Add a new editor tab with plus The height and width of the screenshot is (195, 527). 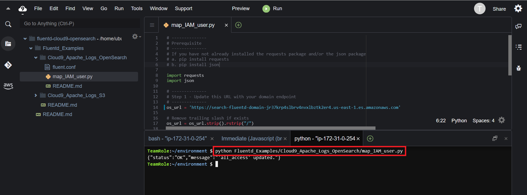239,25
